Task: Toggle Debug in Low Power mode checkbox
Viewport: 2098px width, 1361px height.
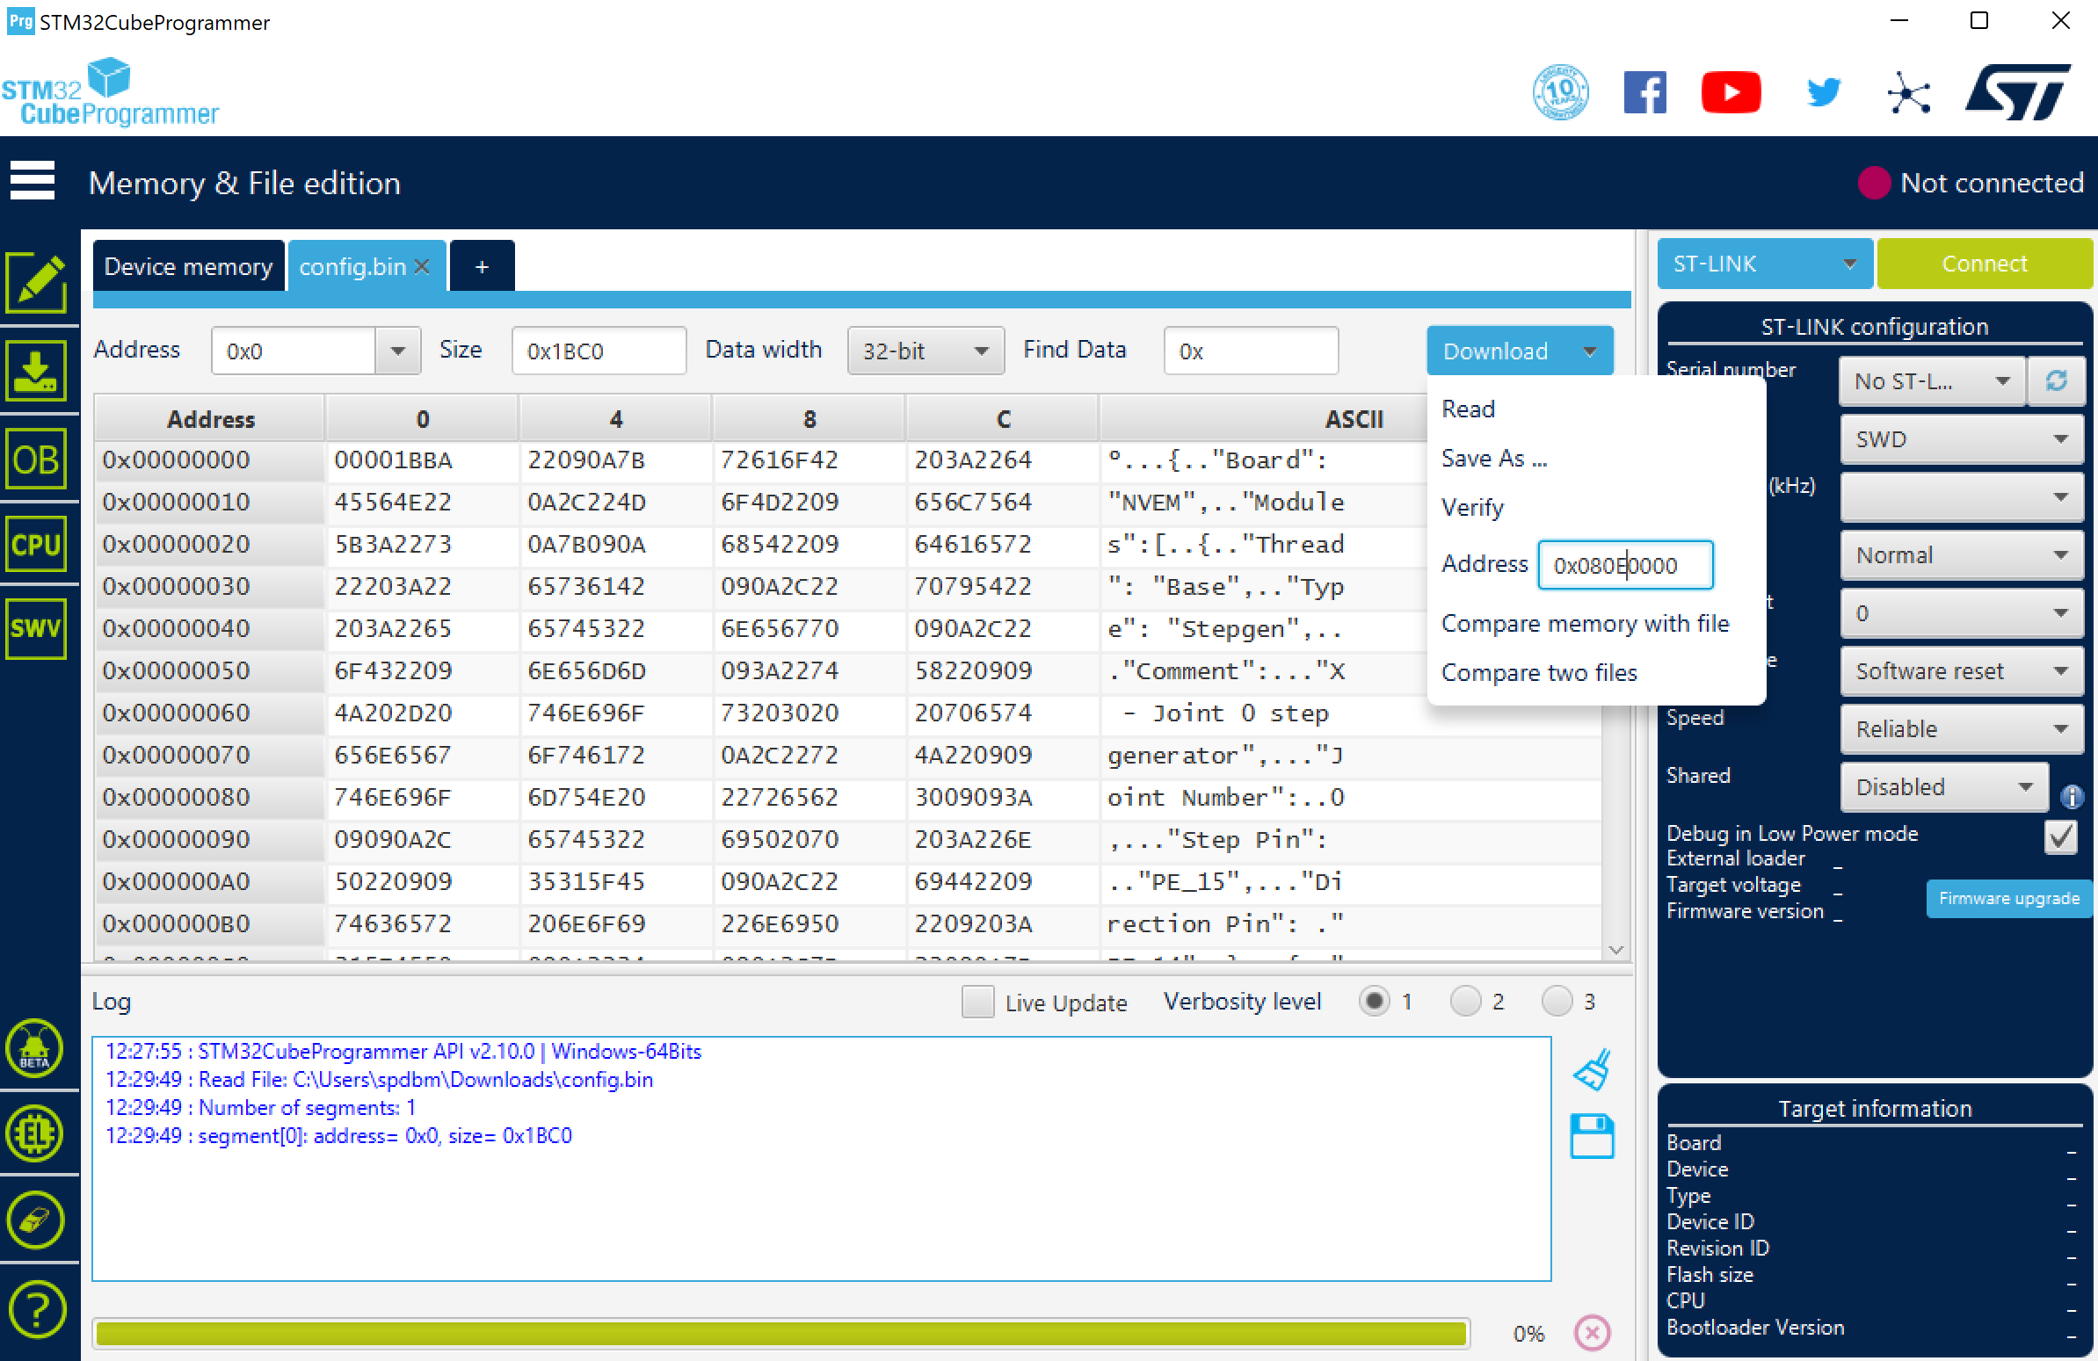Action: pos(2061,836)
